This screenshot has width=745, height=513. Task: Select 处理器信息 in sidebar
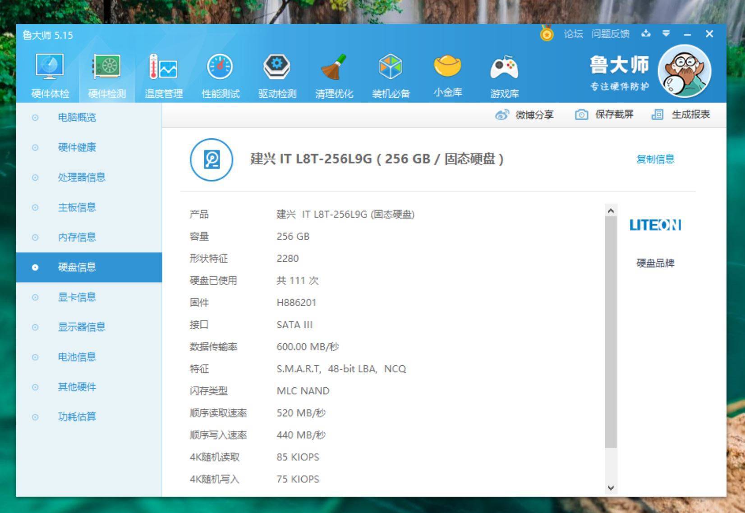tap(89, 177)
